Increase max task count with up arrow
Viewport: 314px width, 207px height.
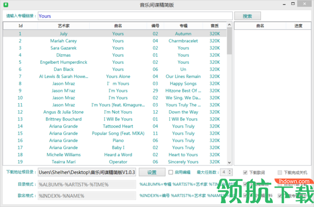point(230,171)
